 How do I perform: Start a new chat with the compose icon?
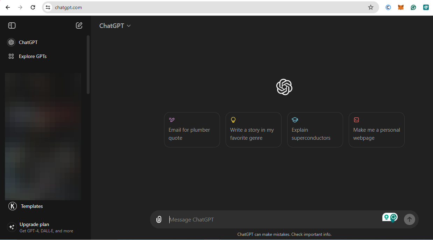click(79, 26)
